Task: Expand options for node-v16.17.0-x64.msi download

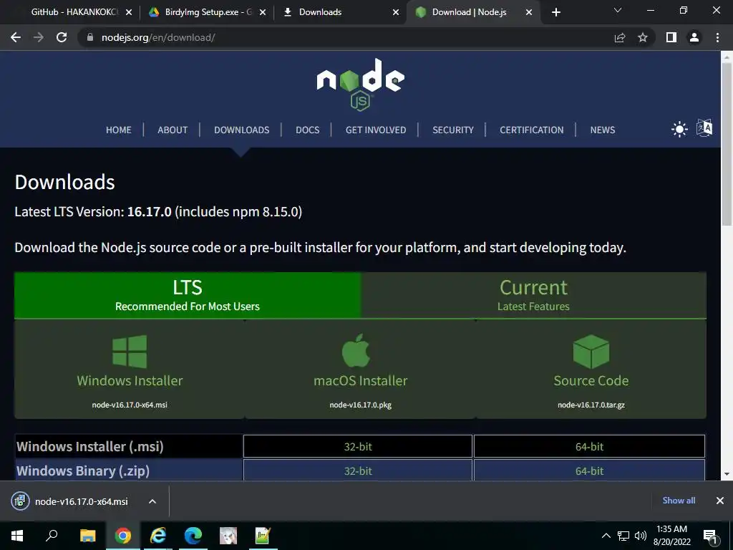Action: [152, 501]
